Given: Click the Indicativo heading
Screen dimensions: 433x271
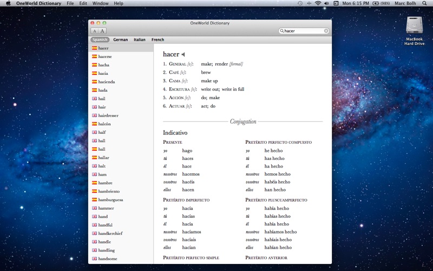Looking at the screenshot, I should (x=175, y=133).
